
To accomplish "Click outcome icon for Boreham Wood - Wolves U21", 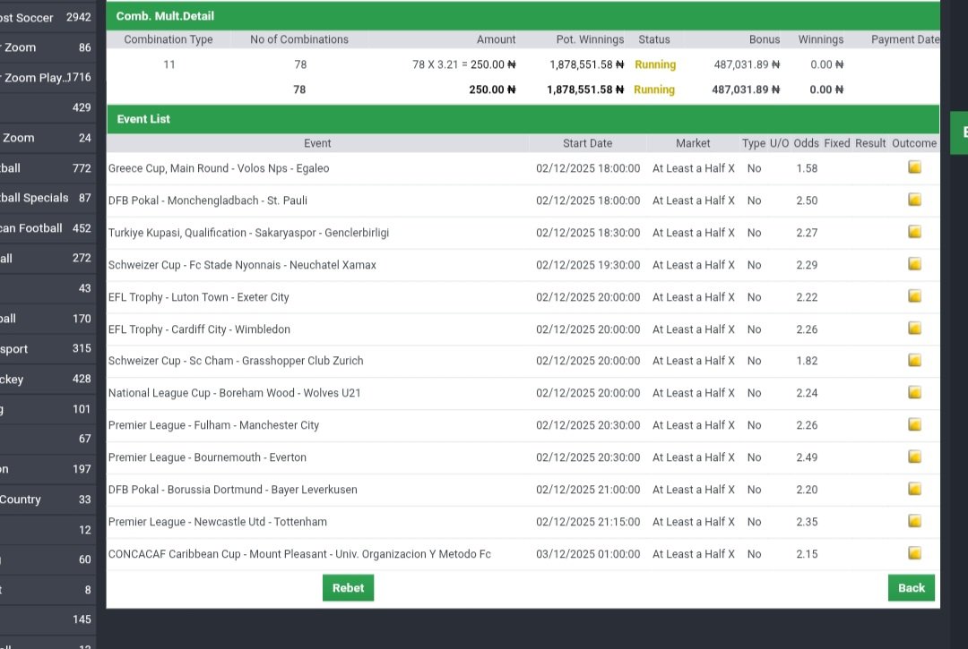I will point(914,392).
